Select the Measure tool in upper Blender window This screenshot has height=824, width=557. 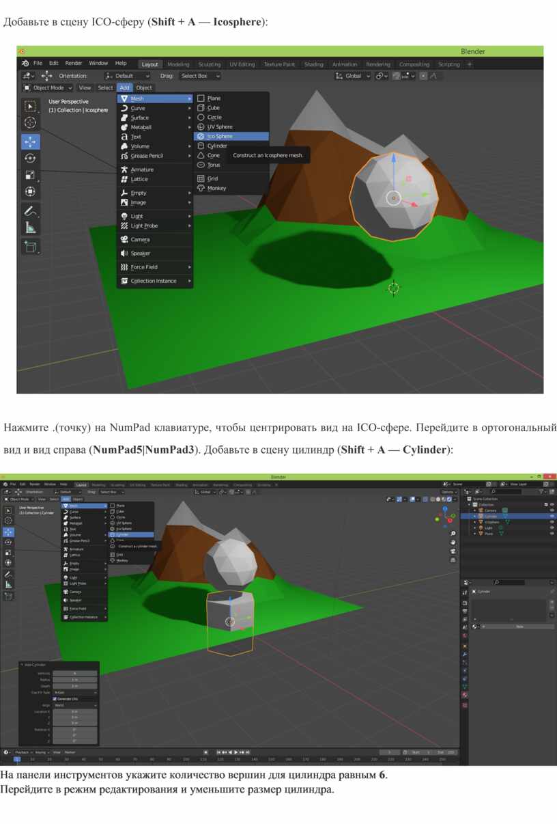click(x=30, y=228)
